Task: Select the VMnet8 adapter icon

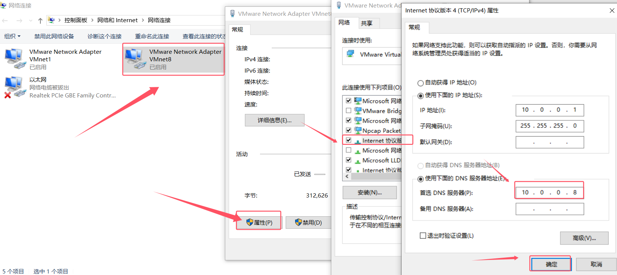Action: 135,59
